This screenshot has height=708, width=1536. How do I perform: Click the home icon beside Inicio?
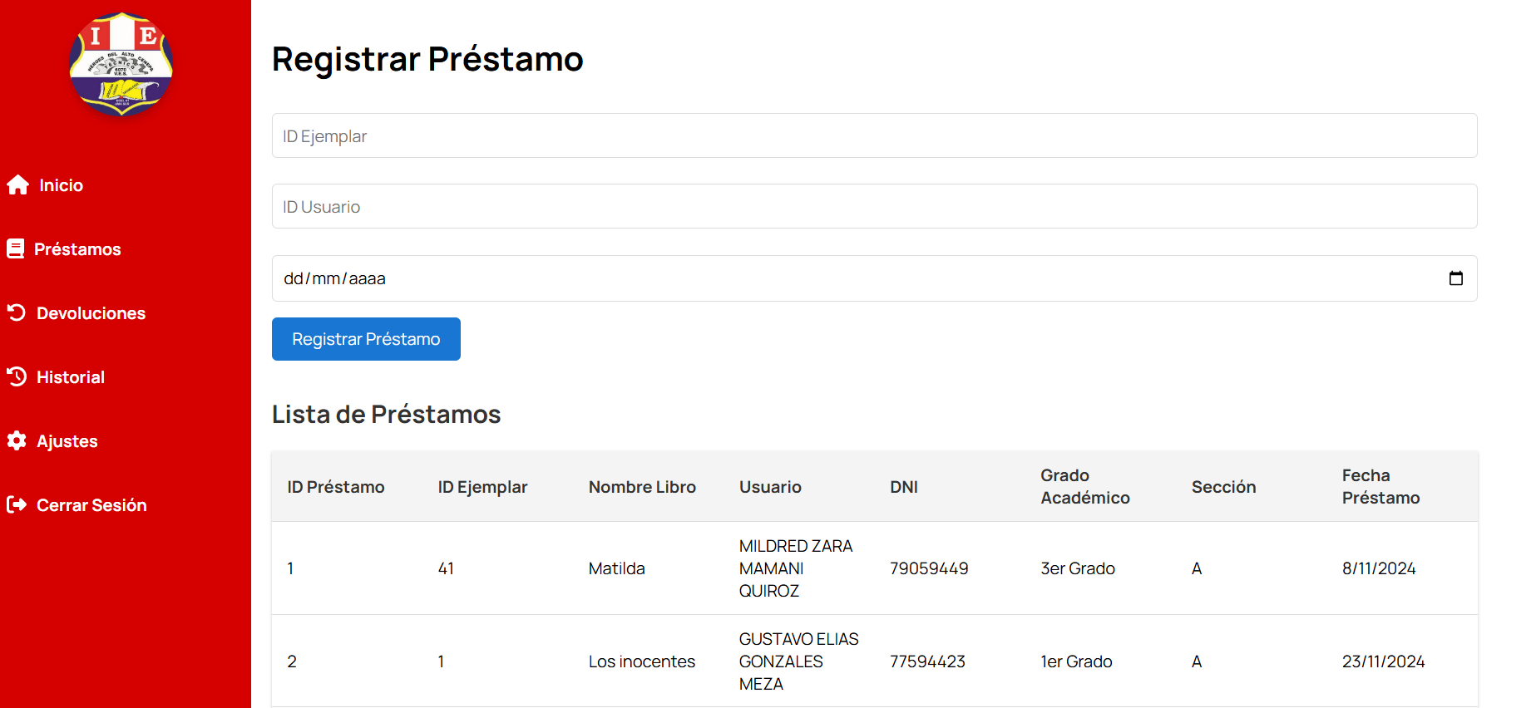pos(17,185)
